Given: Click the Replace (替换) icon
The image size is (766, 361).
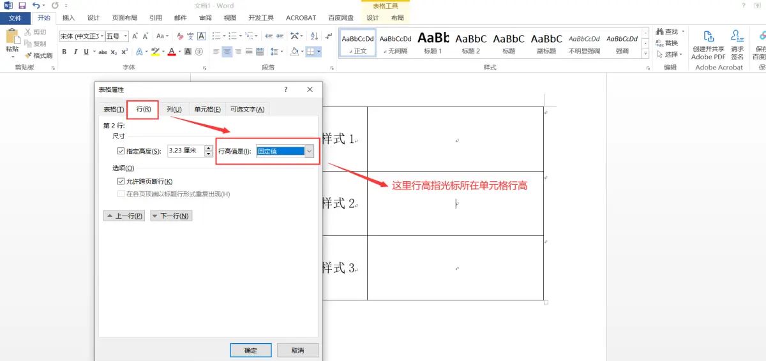Looking at the screenshot, I should click(x=659, y=43).
